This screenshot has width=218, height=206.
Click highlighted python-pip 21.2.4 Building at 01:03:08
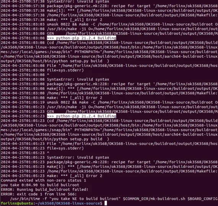coord(81,38)
